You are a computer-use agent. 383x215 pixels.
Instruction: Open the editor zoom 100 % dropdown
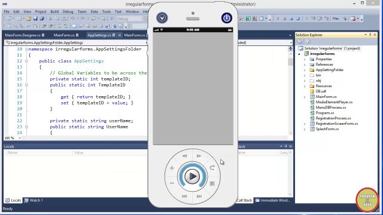(x=20, y=138)
